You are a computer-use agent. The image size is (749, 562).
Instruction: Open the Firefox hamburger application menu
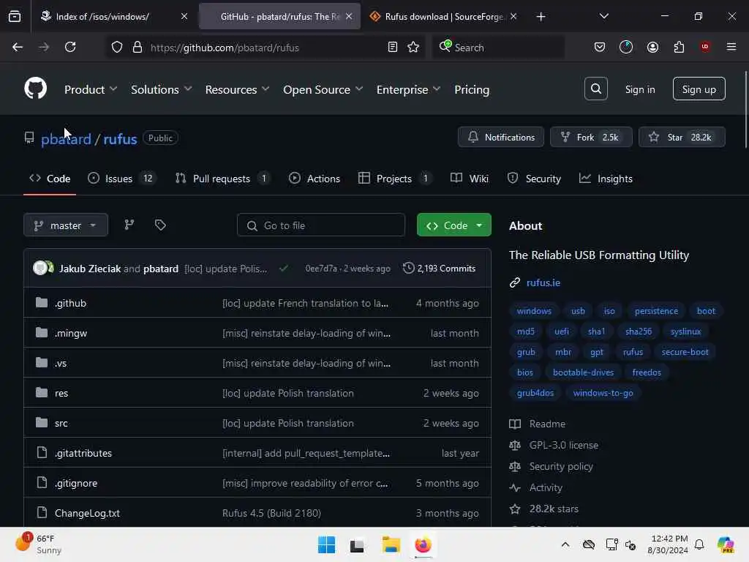tap(731, 47)
